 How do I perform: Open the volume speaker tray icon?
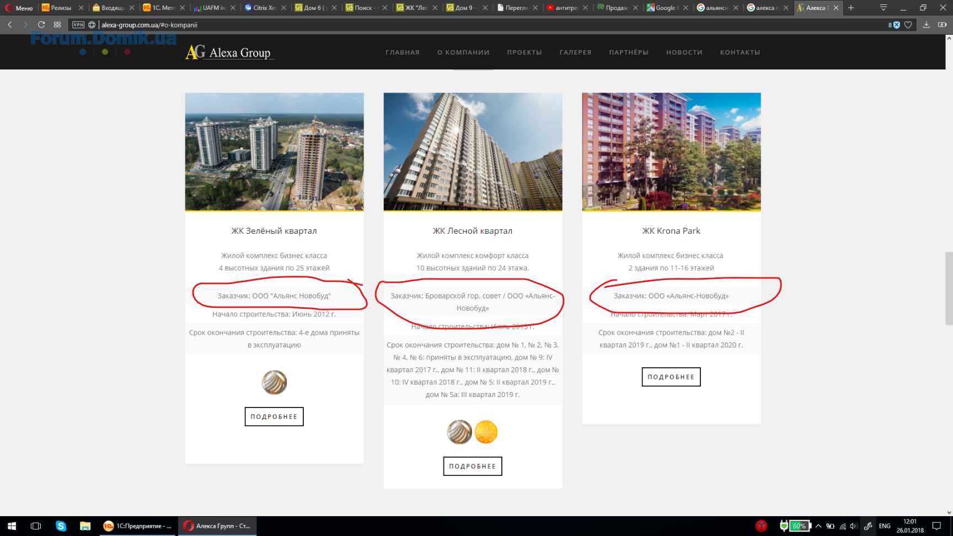(854, 526)
